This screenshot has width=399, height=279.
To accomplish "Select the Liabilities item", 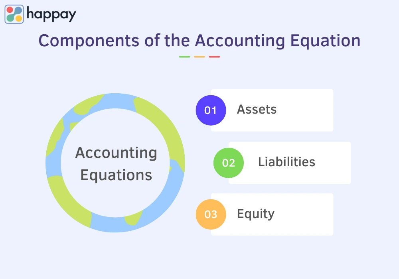I will click(x=286, y=162).
